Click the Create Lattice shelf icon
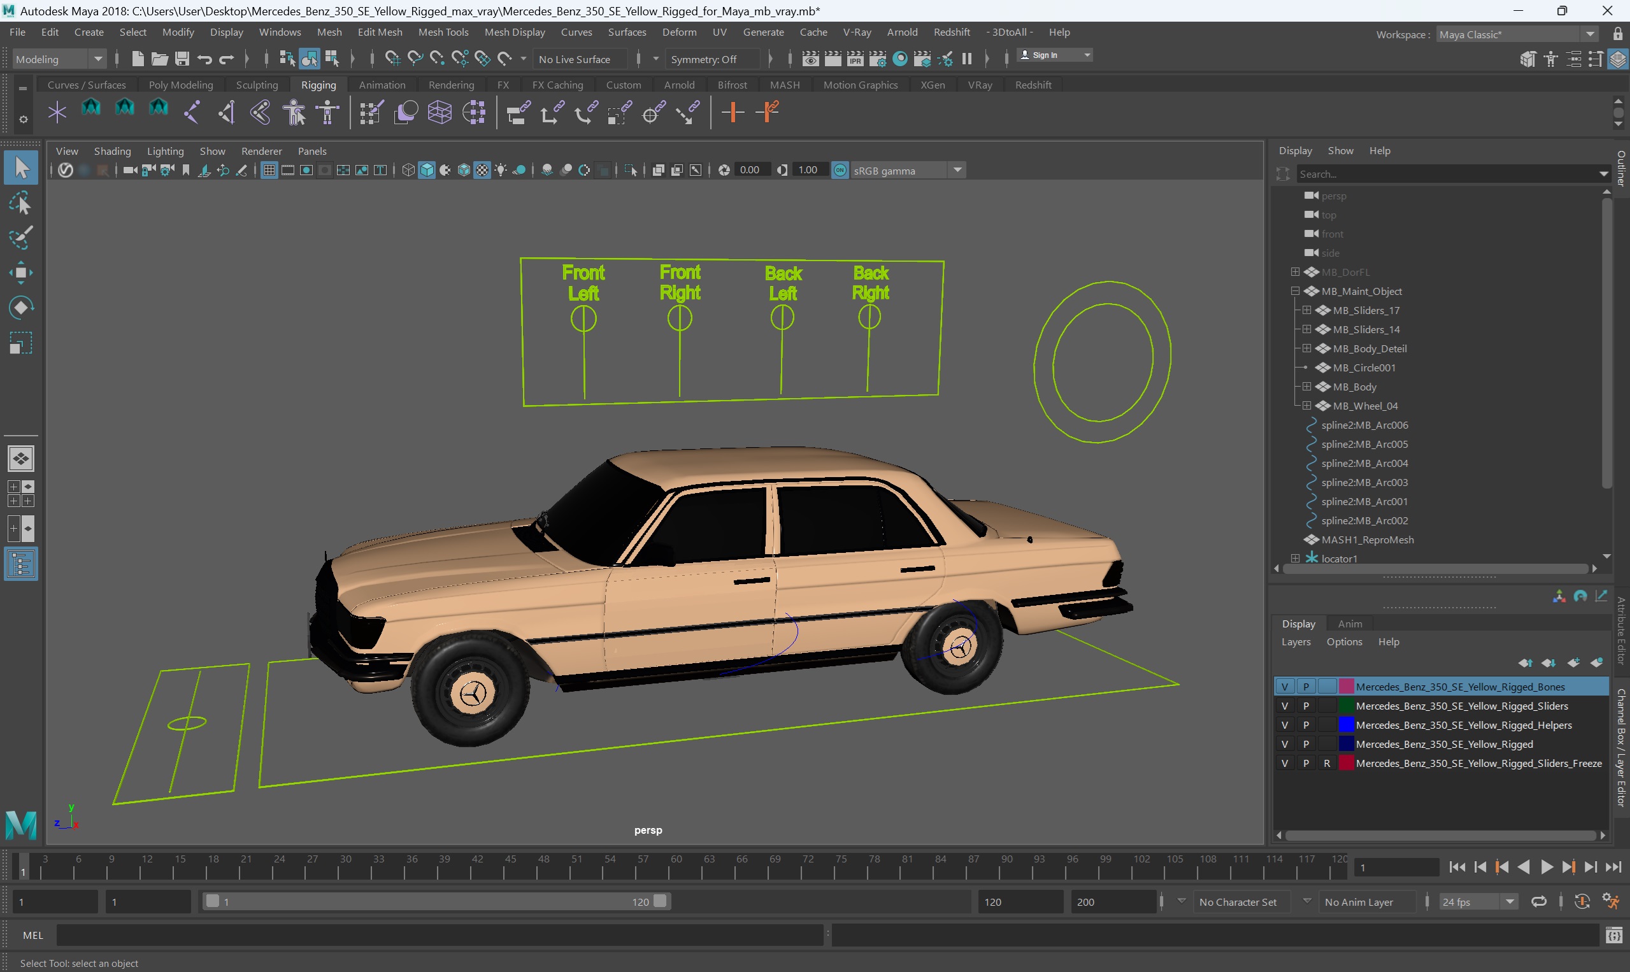1630x972 pixels. point(440,113)
